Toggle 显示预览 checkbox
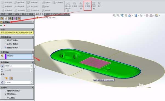165x101 pixels. tap(6, 94)
